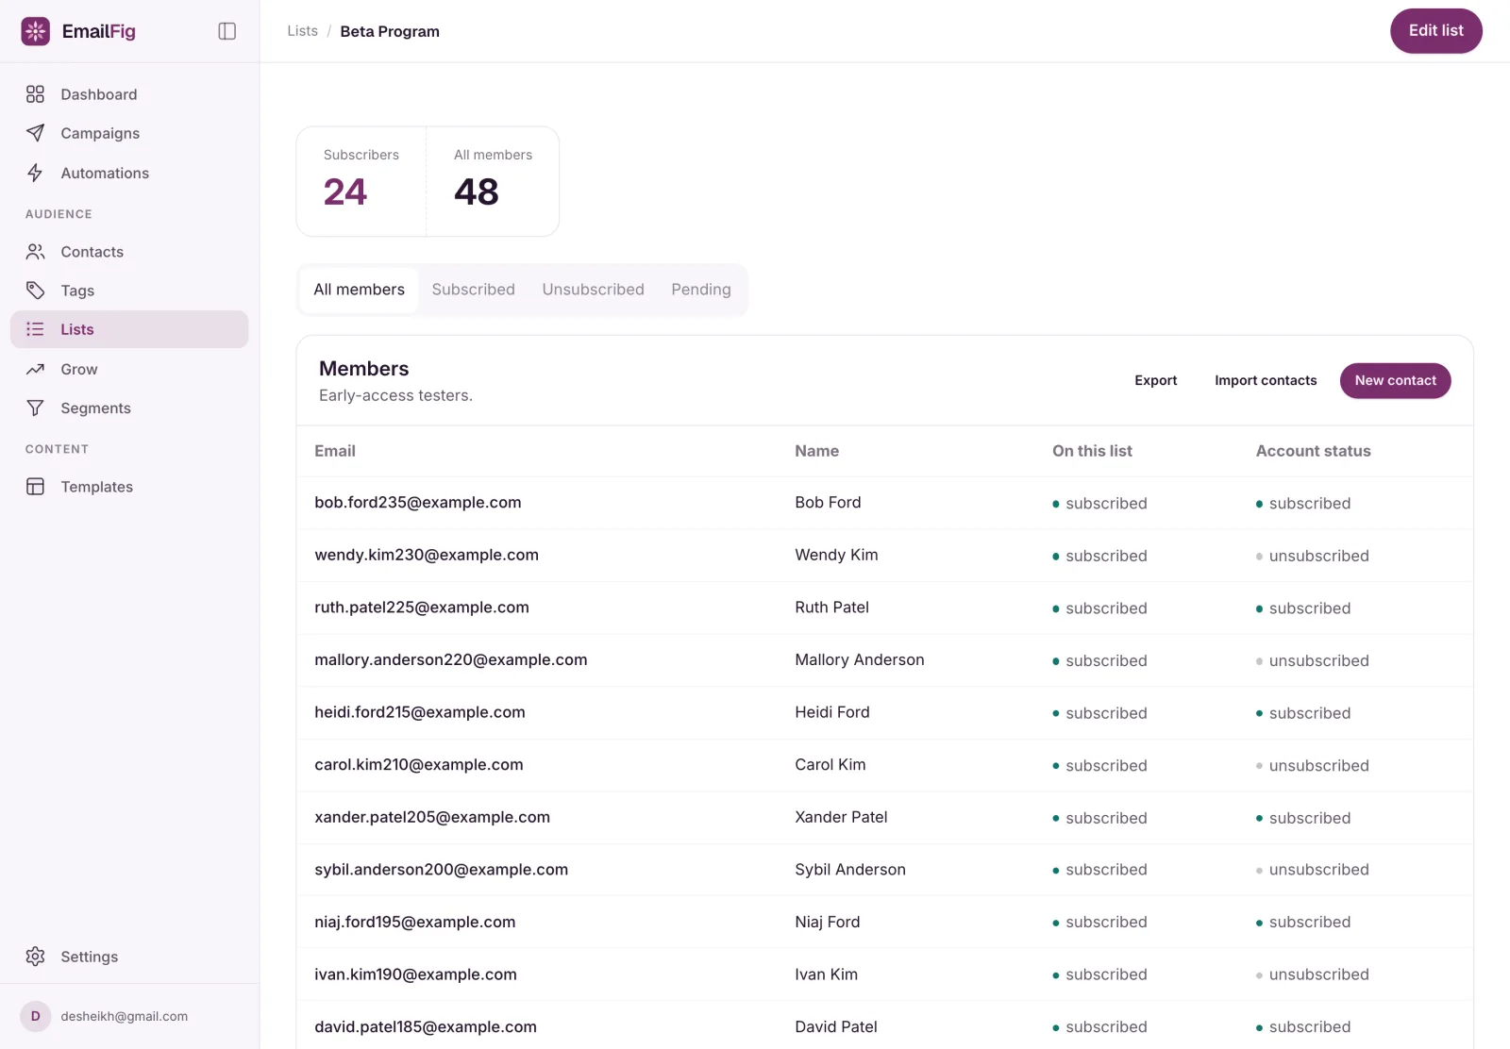Screen dimensions: 1510x1049
Task: Click the Segments funnel icon
Action: 35,408
